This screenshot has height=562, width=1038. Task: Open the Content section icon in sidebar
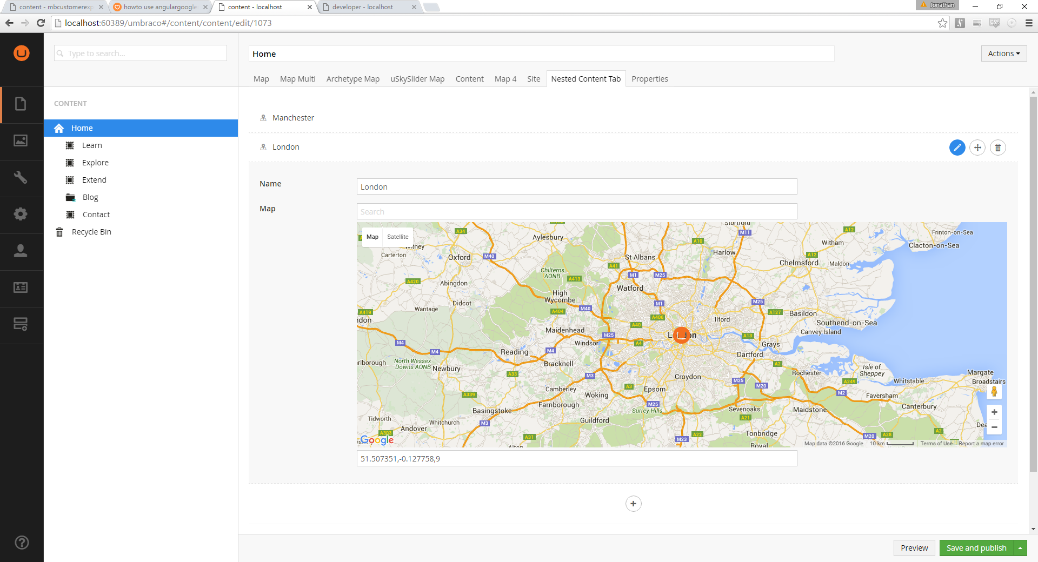click(x=21, y=104)
